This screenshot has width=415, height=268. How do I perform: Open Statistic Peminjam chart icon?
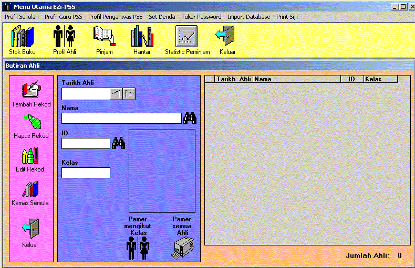point(187,37)
